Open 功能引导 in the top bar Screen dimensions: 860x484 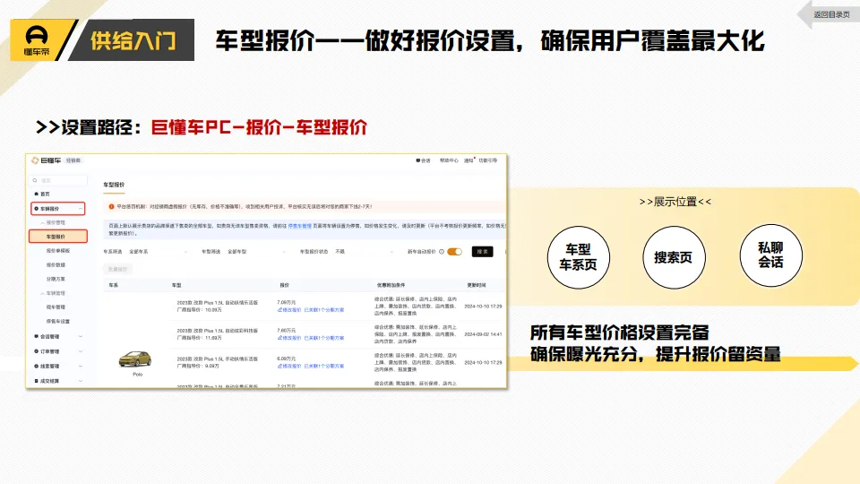click(487, 160)
